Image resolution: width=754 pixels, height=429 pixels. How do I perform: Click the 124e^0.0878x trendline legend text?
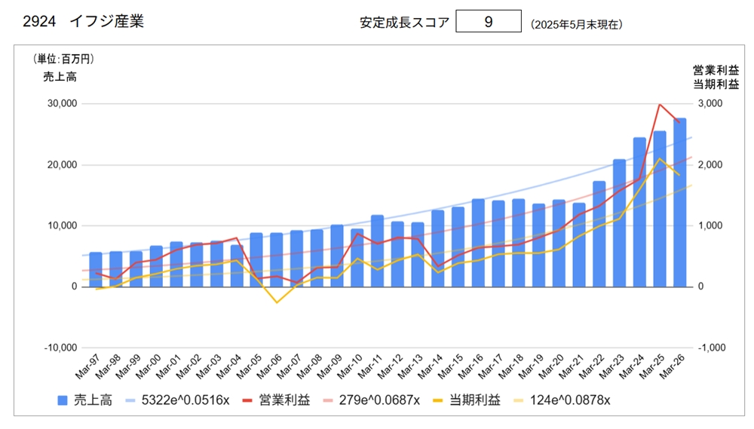pyautogui.click(x=570, y=400)
